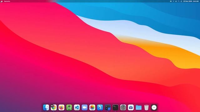Launch Terminal from the dock
This screenshot has height=112, width=200.
point(115,108)
